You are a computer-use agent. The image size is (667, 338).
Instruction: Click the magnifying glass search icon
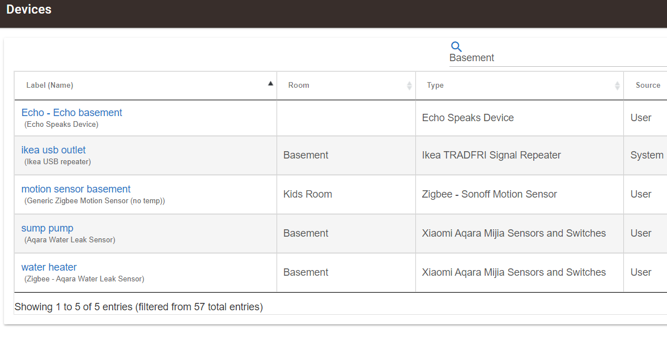[x=456, y=47]
